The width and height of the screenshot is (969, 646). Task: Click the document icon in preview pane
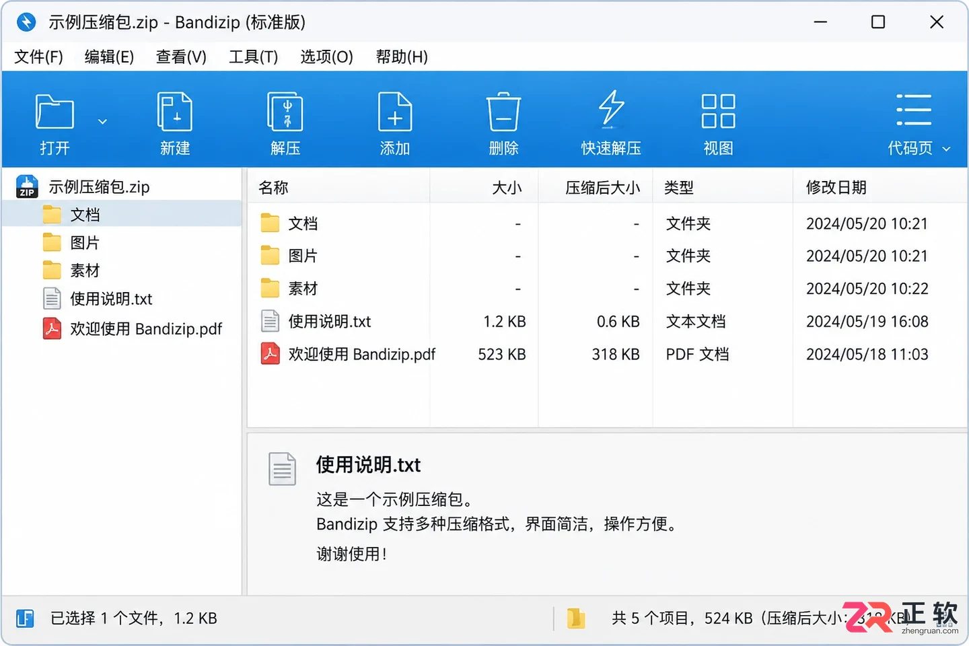click(x=283, y=469)
